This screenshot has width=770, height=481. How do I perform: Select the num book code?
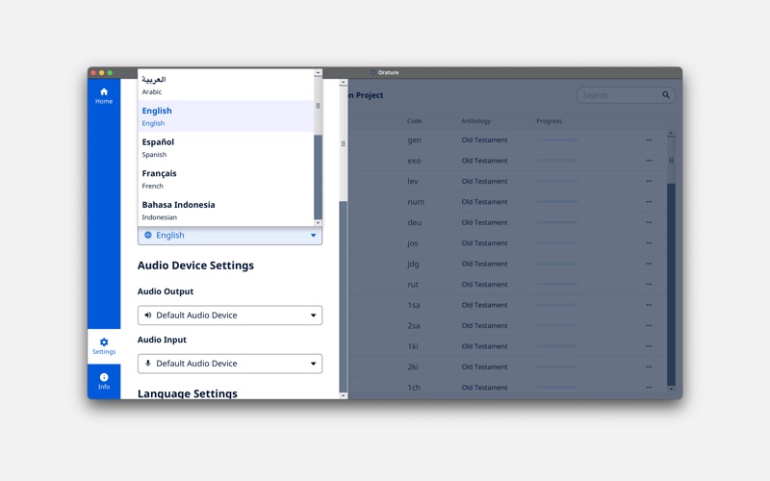click(x=416, y=202)
